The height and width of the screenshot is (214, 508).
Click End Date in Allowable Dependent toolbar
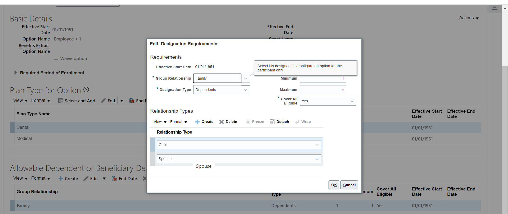pos(124,179)
